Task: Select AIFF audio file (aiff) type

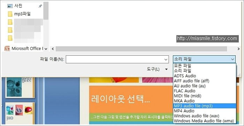Action: (205, 81)
